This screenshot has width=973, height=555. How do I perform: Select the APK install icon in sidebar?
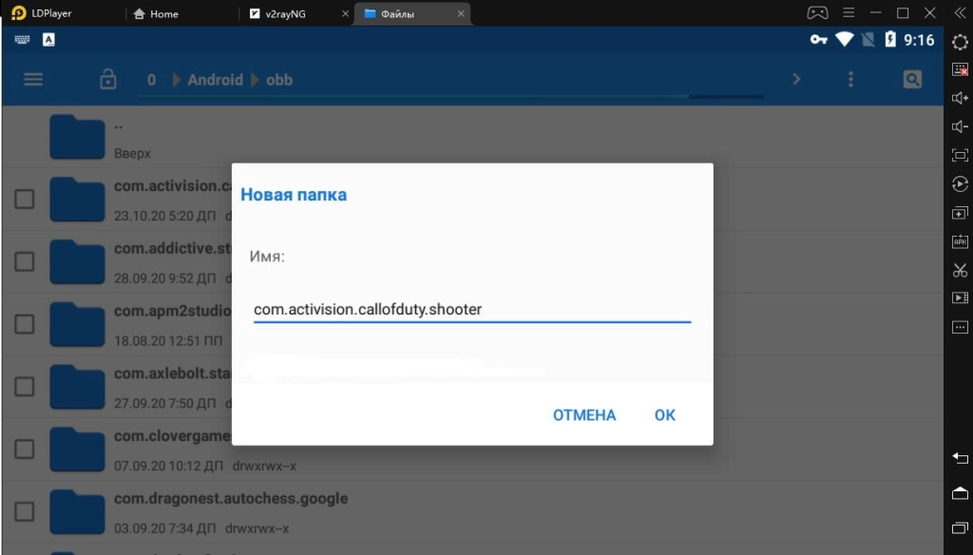tap(959, 241)
